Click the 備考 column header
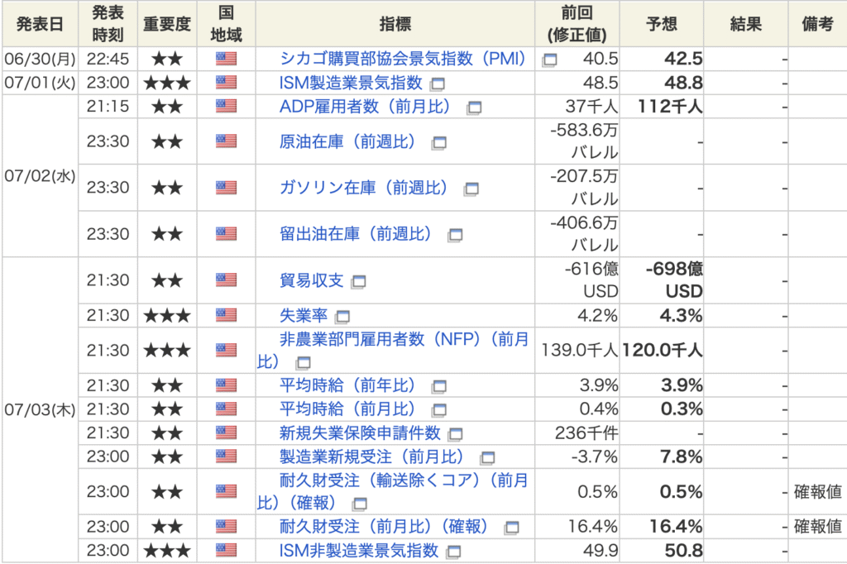The image size is (847, 564). [817, 24]
